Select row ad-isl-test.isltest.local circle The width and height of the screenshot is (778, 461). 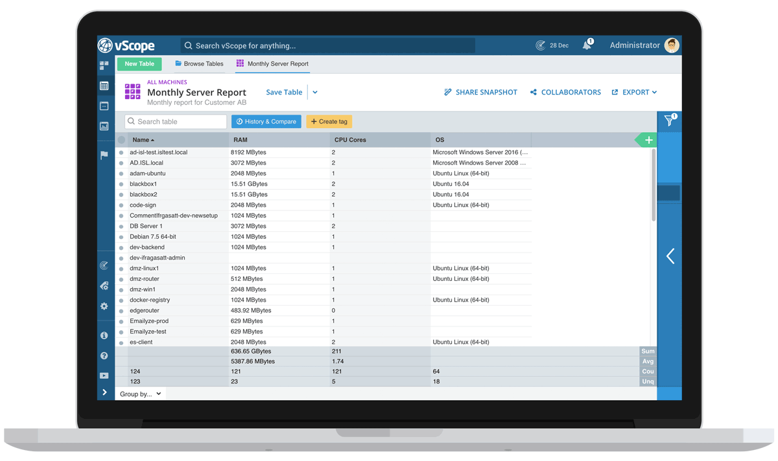121,153
